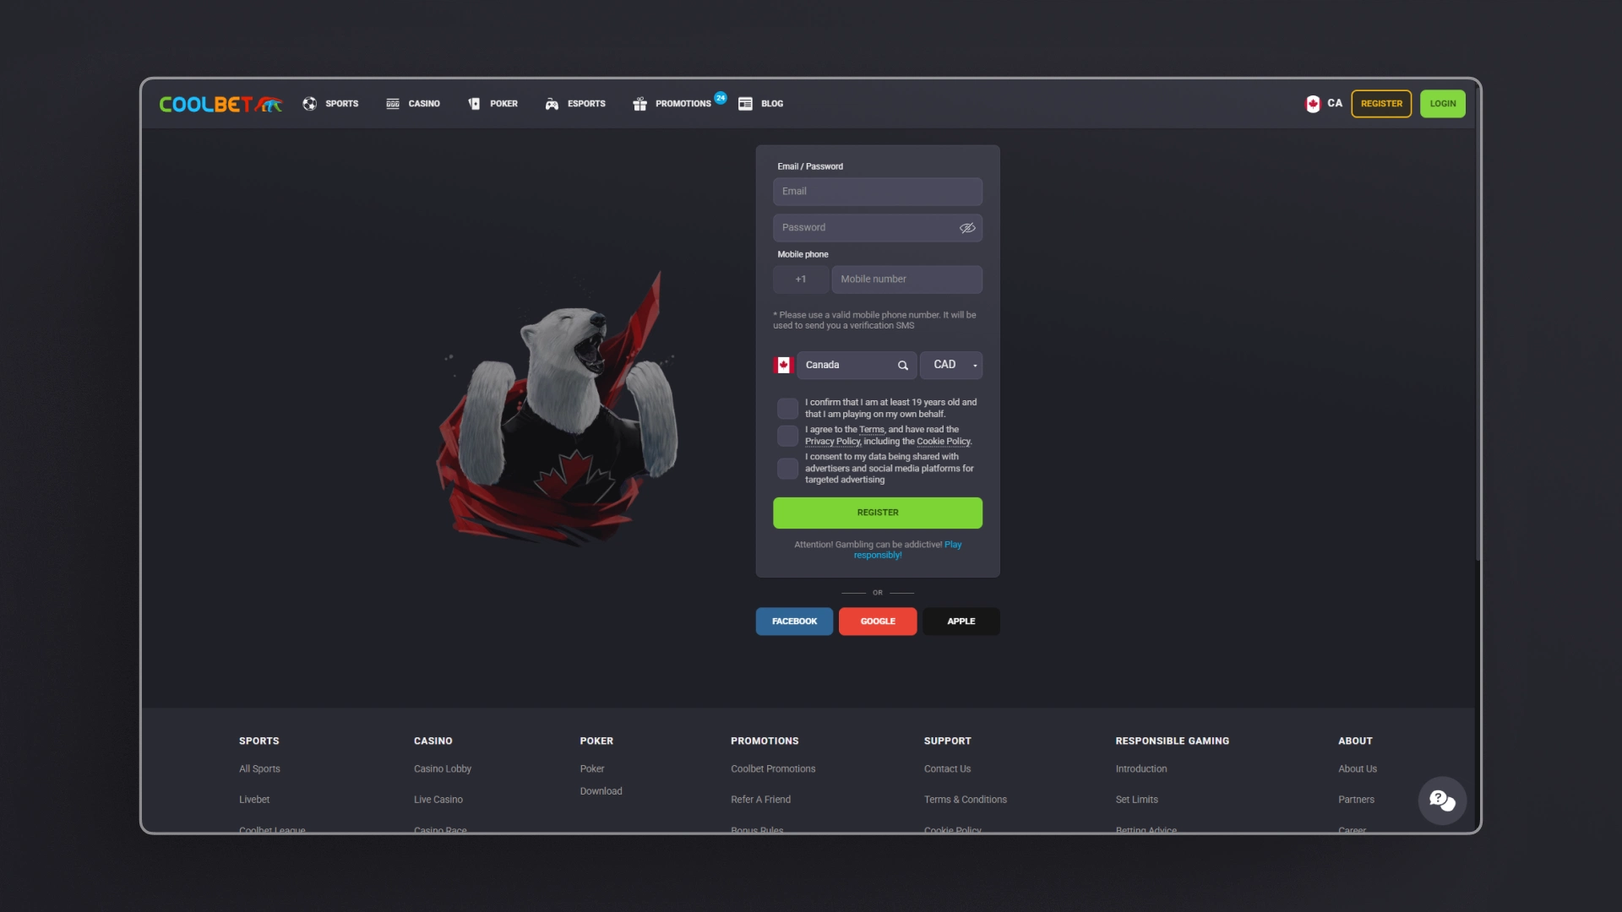Click the Canada flag icon in header
1622x912 pixels.
pos(1313,104)
